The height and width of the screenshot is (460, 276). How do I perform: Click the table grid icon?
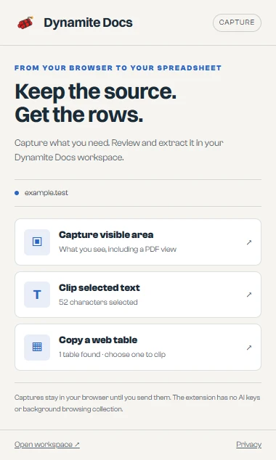tap(37, 347)
